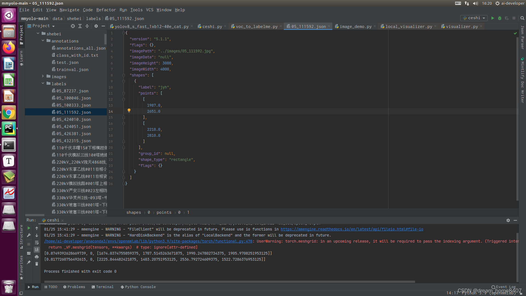Toggle the Favorites tool window sidebar tab
The height and width of the screenshot is (296, 526).
pos(22,268)
